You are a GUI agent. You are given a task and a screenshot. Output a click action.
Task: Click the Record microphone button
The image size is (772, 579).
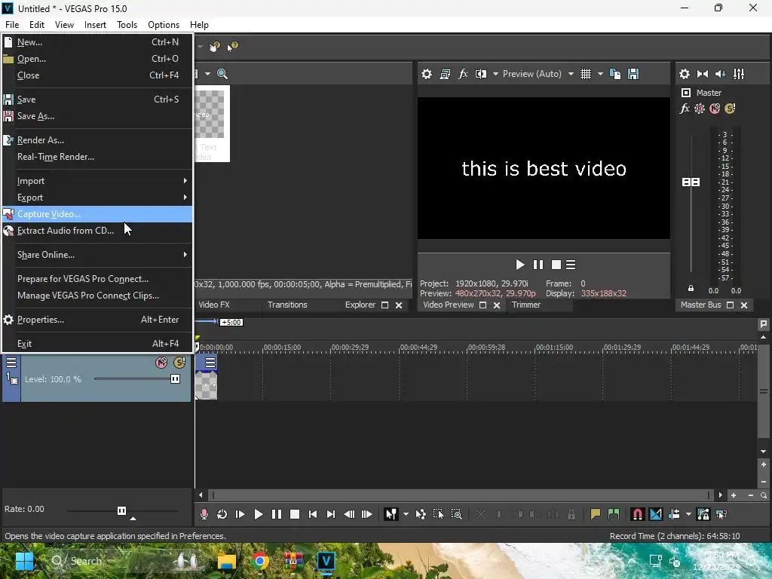click(204, 514)
